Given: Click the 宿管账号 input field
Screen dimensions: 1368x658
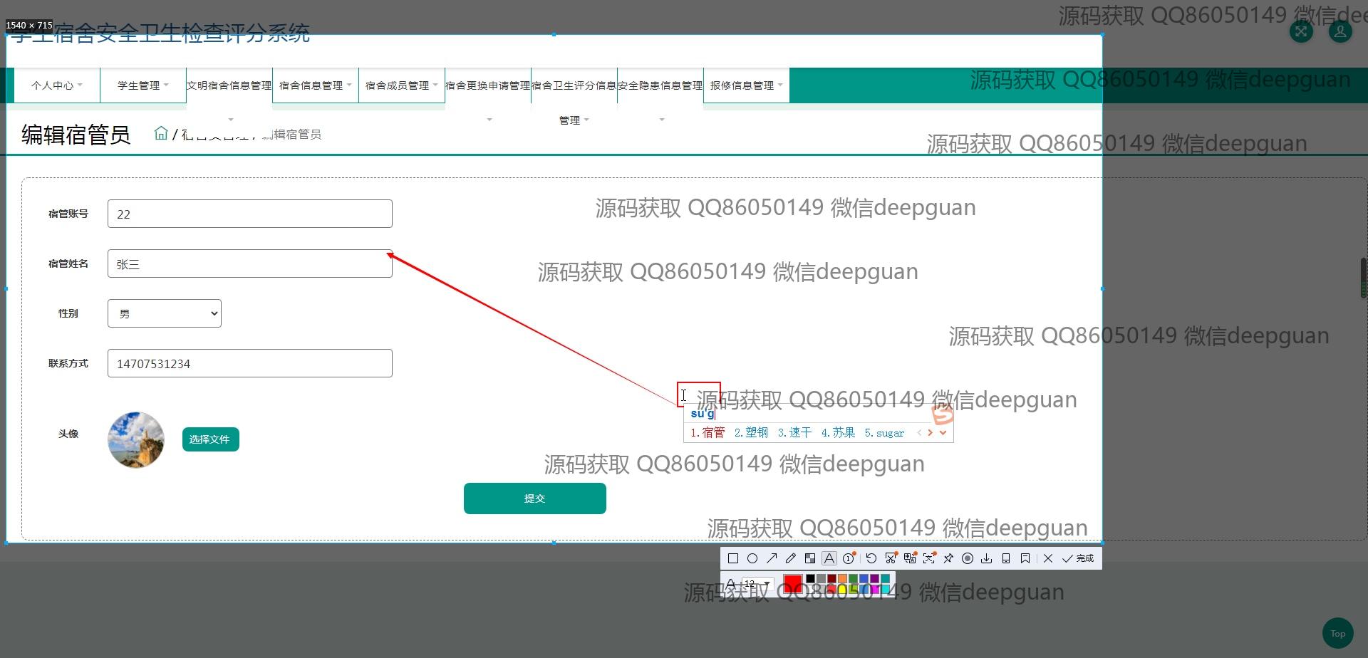Looking at the screenshot, I should pyautogui.click(x=250, y=214).
